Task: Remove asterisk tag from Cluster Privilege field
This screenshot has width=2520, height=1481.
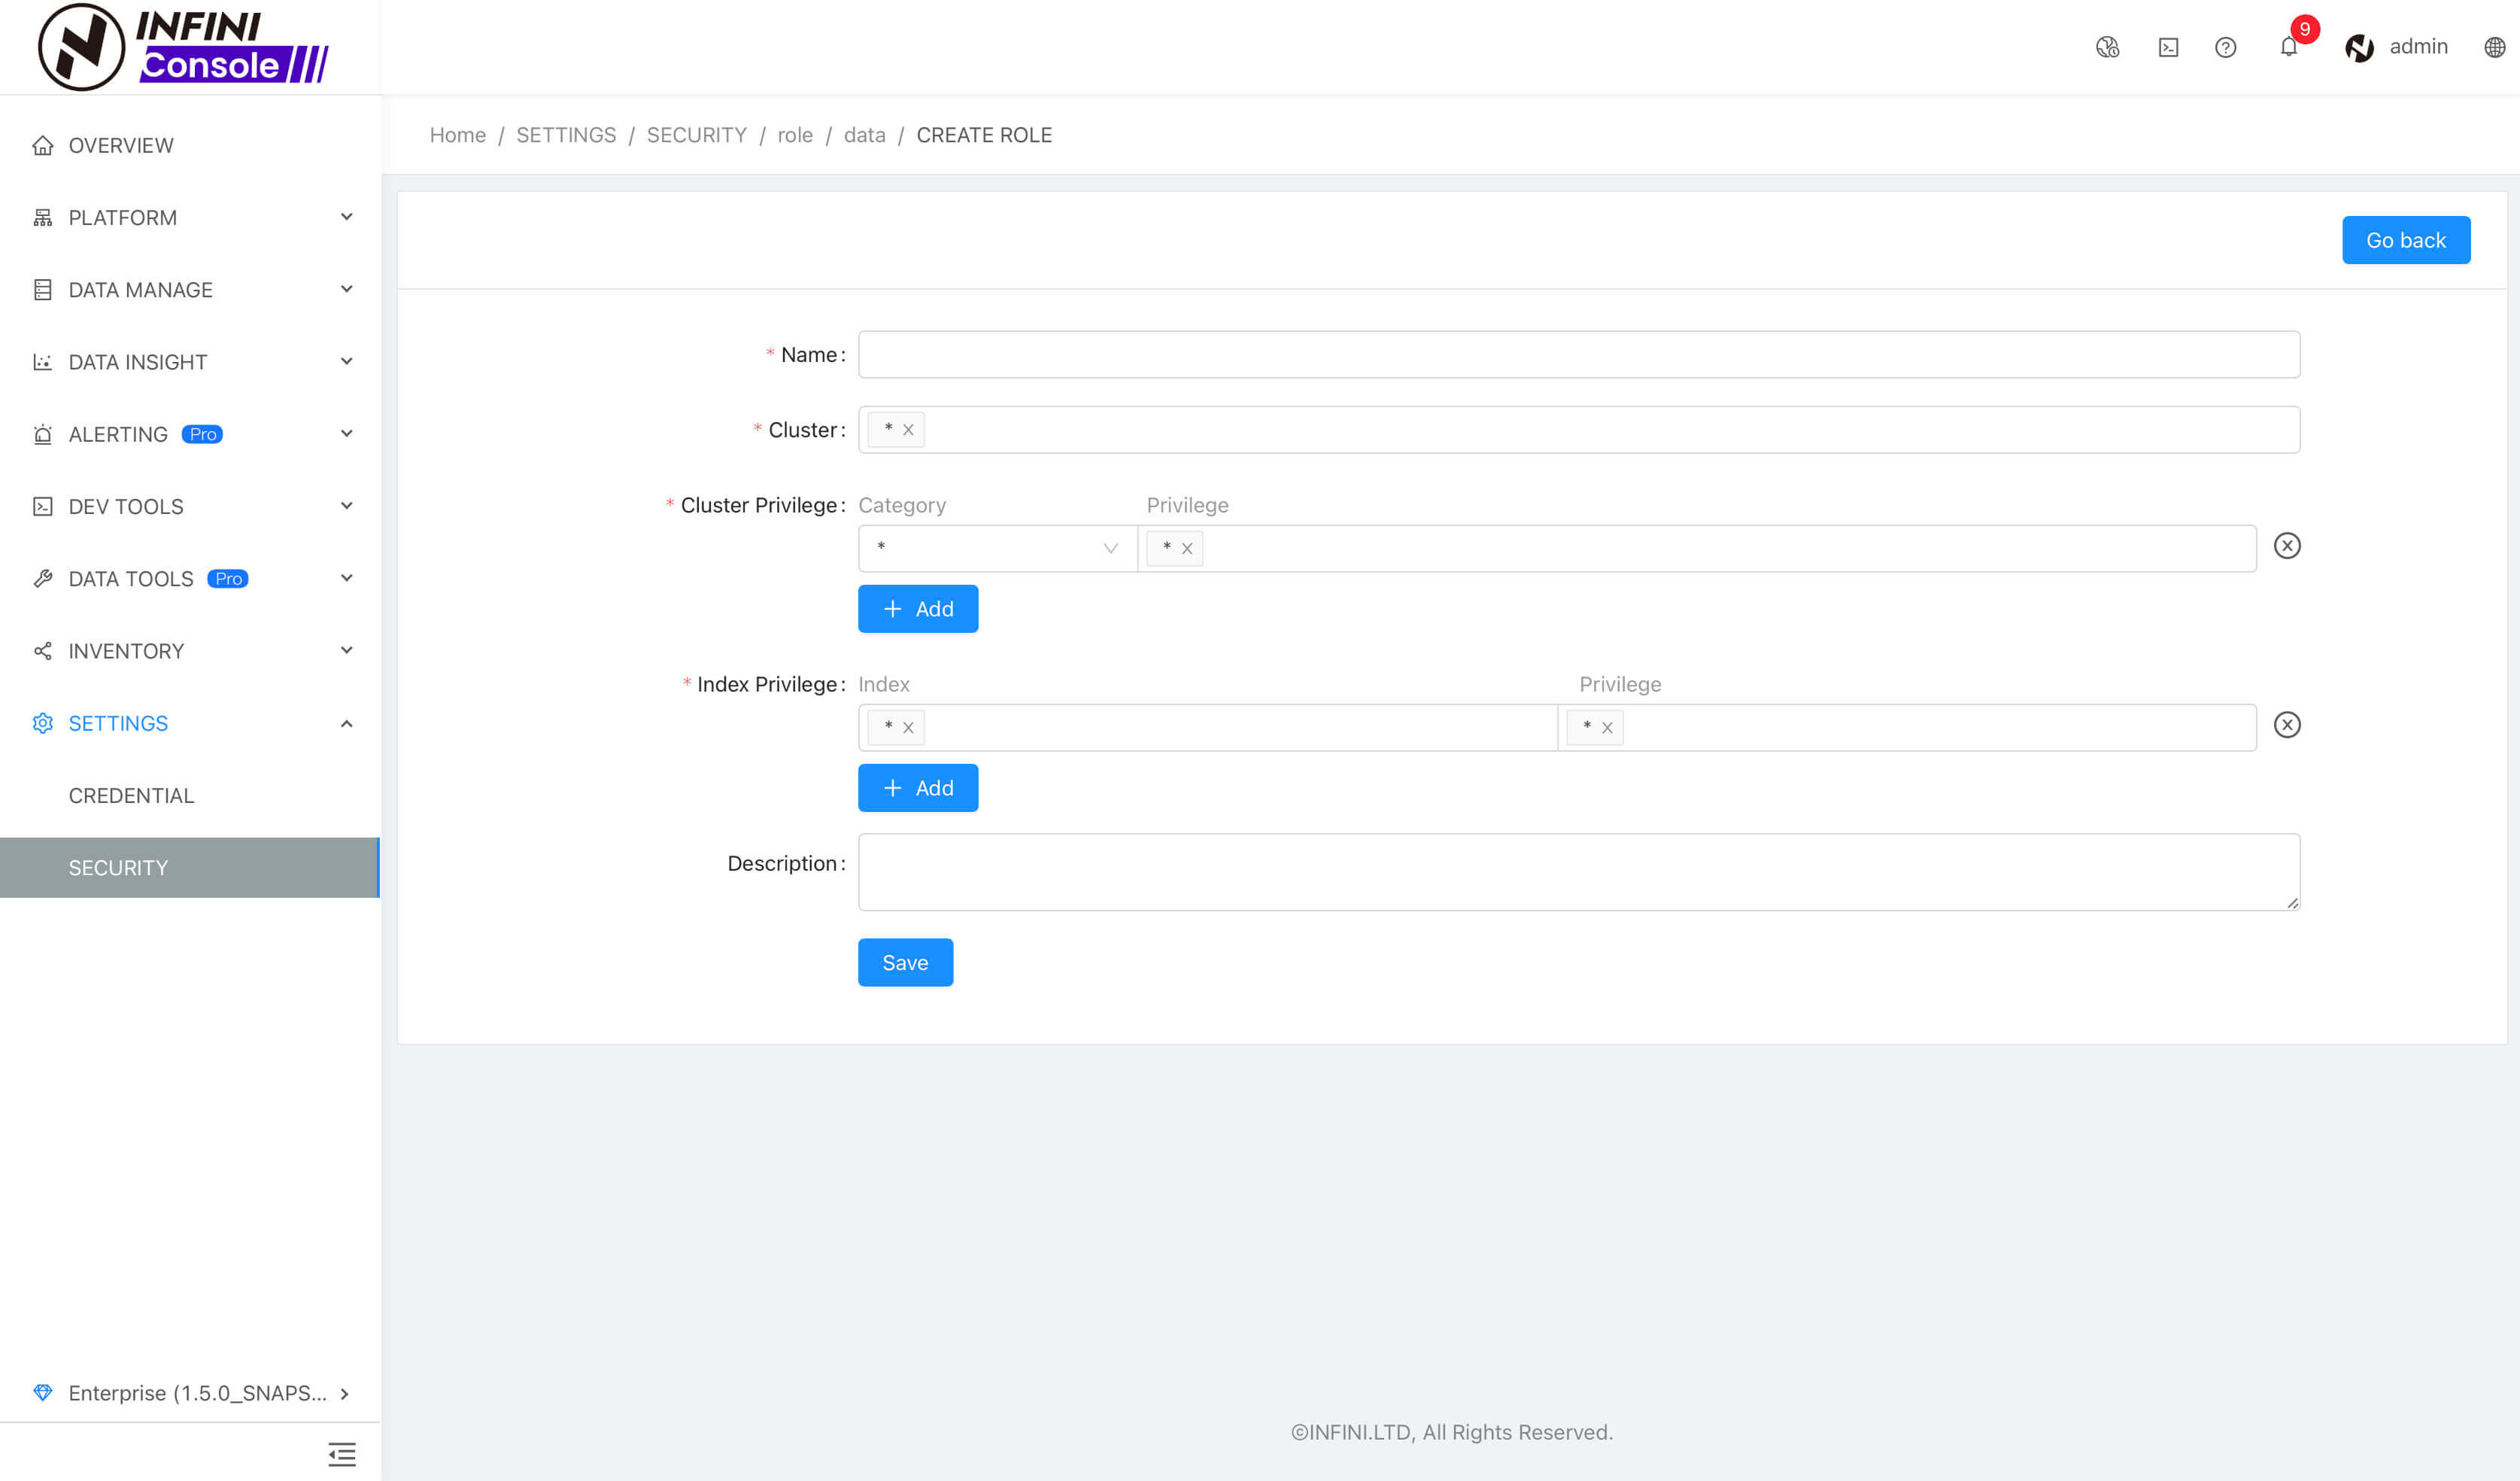Action: 1187,549
